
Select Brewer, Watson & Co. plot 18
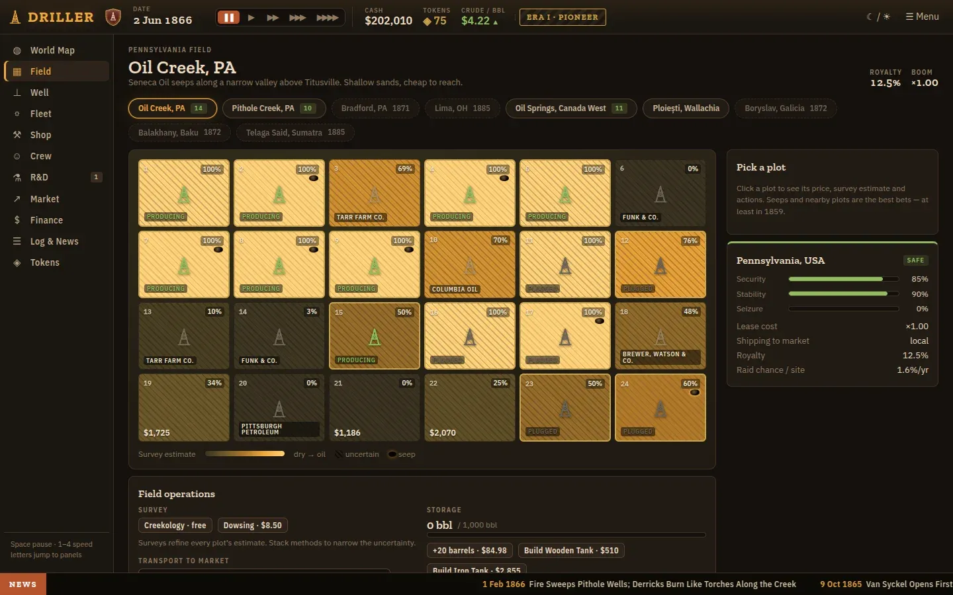click(x=660, y=336)
